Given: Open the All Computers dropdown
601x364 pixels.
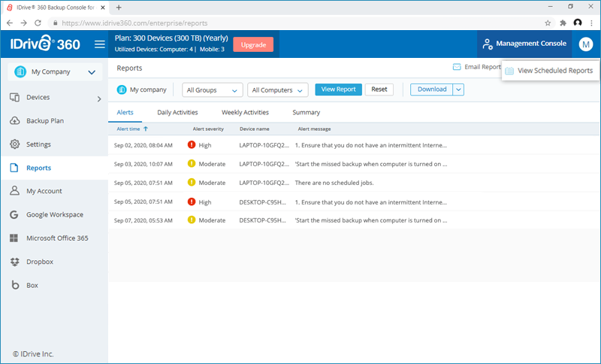Looking at the screenshot, I should [x=277, y=90].
